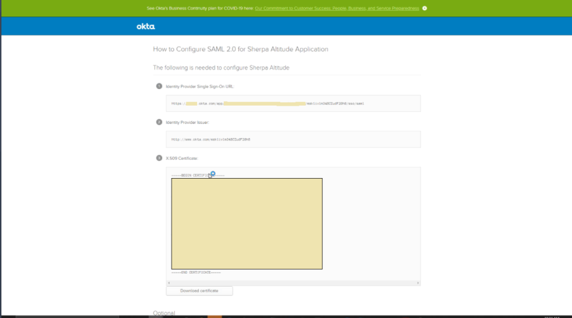Click inside the masked certificate body
The height and width of the screenshot is (318, 572).
[x=247, y=223]
